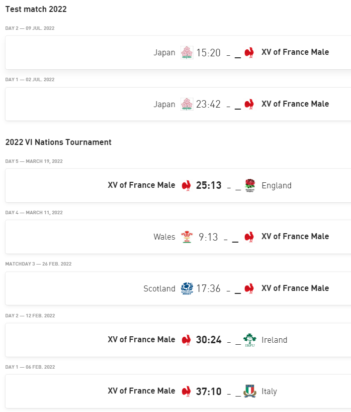Click France rooster logo in Italy match
351x412 pixels.
pyautogui.click(x=186, y=392)
